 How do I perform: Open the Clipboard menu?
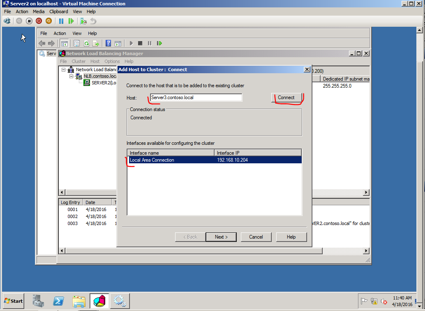59,12
